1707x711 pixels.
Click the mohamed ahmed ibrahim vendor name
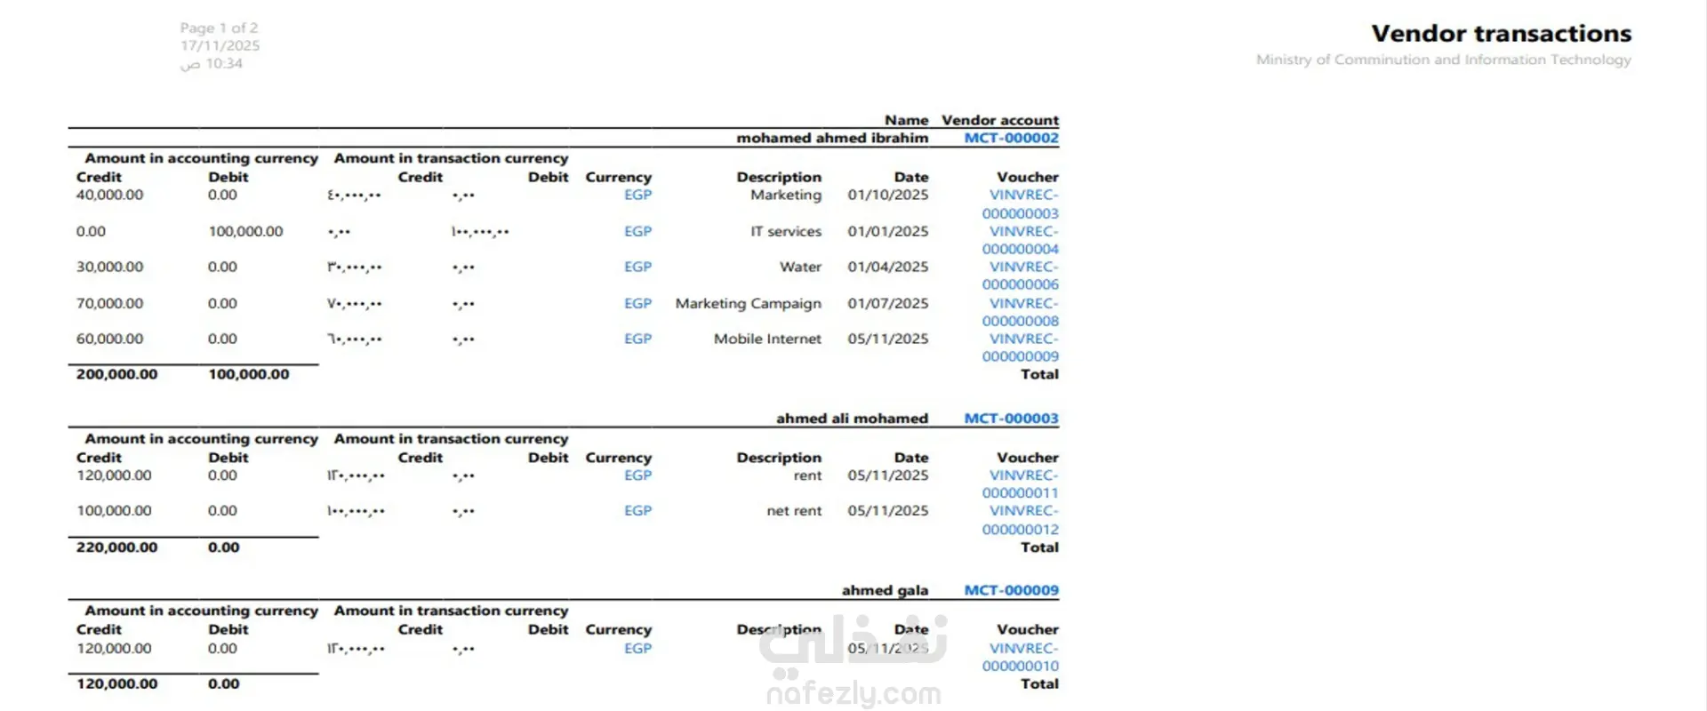pyautogui.click(x=832, y=138)
